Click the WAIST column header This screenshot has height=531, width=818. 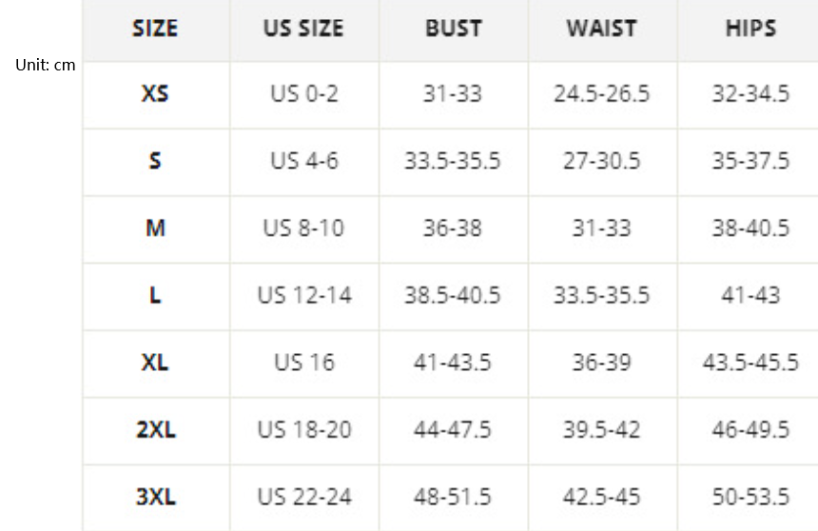[x=601, y=29]
